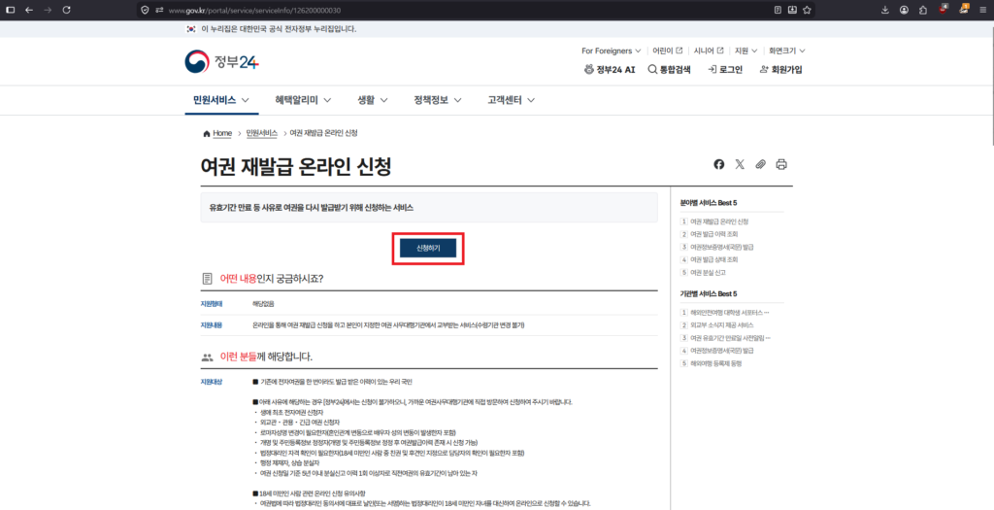Open the browser extensions puzzle icon
This screenshot has height=510, width=994.
click(923, 10)
